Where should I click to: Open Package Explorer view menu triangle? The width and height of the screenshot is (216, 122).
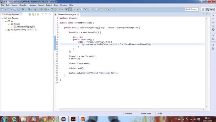click(x=43, y=14)
